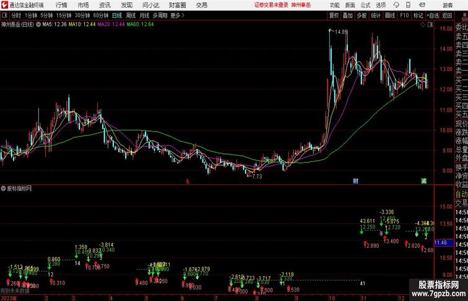
Task: Switch to 5分钟 period tab
Action: tap(46, 15)
